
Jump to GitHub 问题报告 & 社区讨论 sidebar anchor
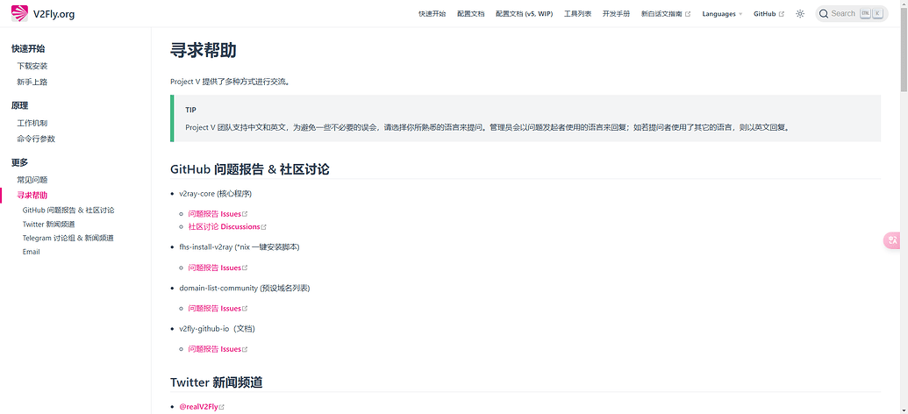[68, 211]
